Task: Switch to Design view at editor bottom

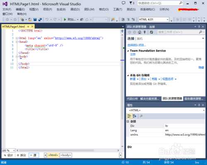Action: (x=8, y=155)
